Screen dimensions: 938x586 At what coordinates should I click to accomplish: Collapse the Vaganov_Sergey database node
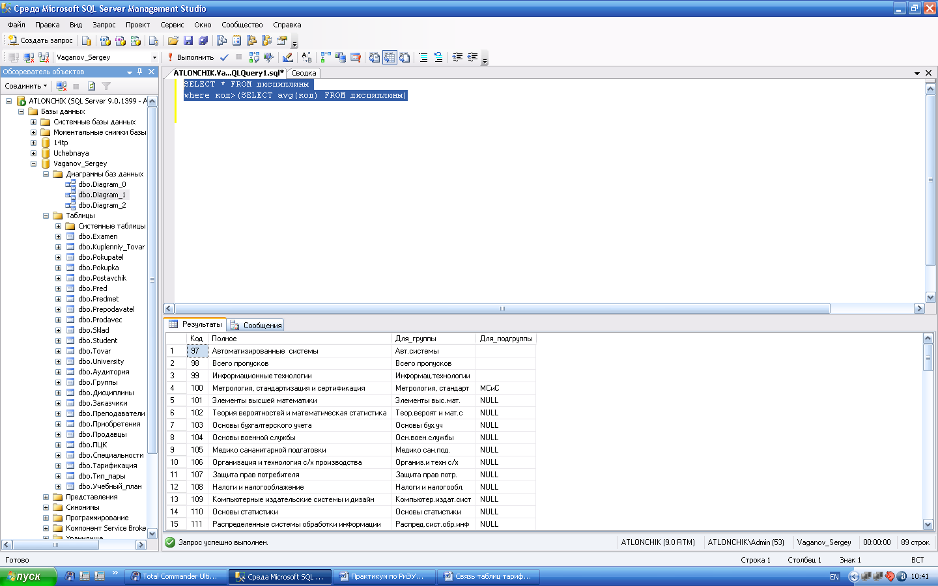coord(33,163)
